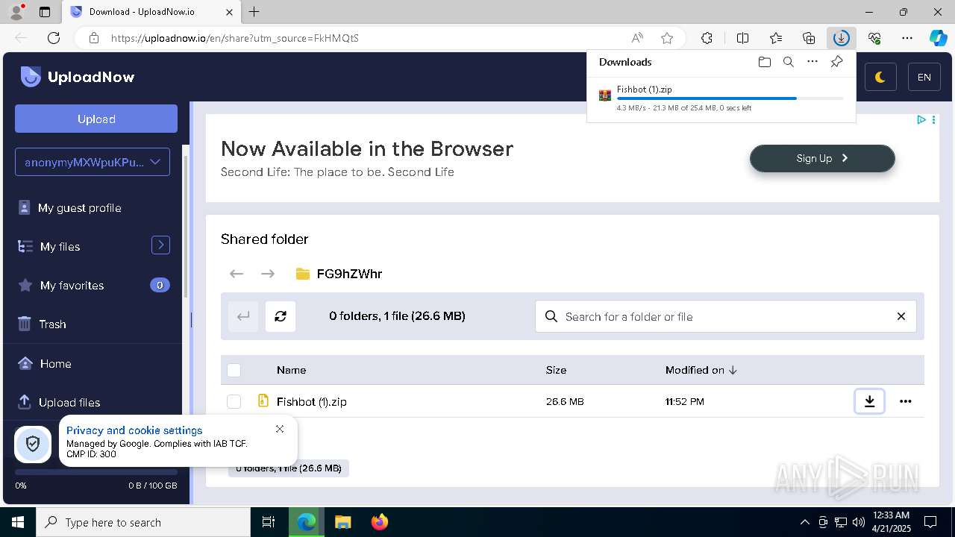Navigate back with folder left arrow

point(237,274)
